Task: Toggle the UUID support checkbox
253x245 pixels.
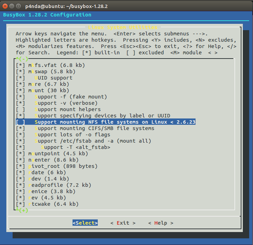Action: pos(20,78)
